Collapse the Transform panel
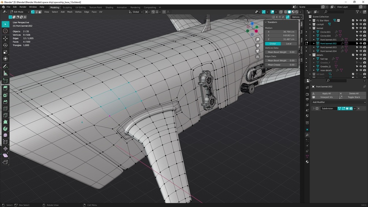 coord(266,22)
